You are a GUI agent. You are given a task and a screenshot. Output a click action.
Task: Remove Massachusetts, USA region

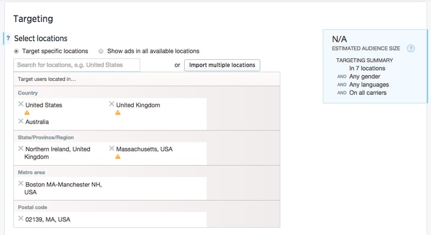coord(112,149)
